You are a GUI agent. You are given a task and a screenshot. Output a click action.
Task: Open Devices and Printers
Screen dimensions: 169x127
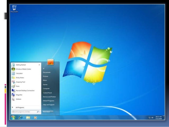coord(49,97)
